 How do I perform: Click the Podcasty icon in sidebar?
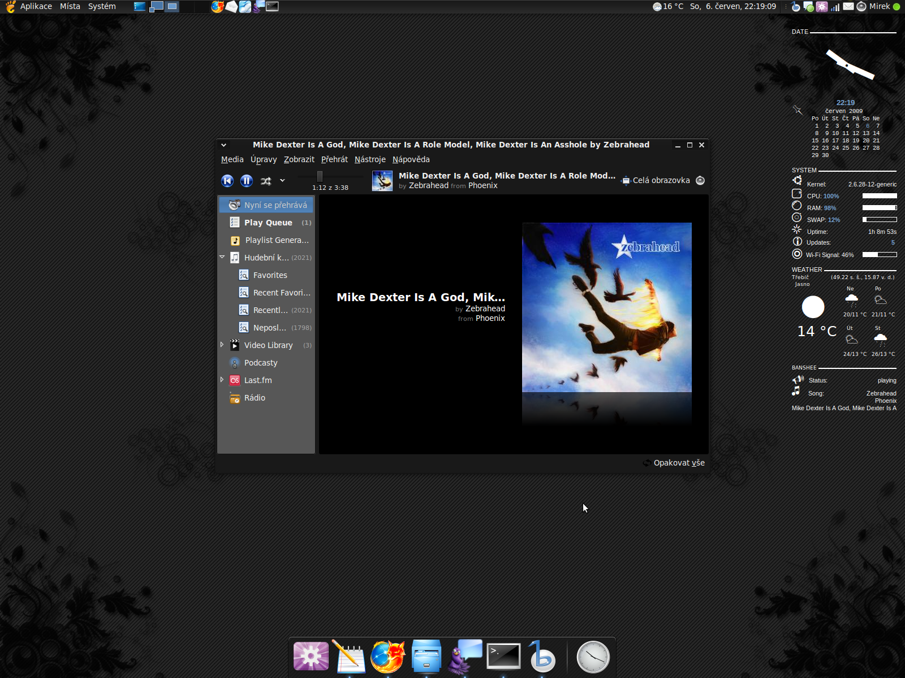(x=235, y=363)
